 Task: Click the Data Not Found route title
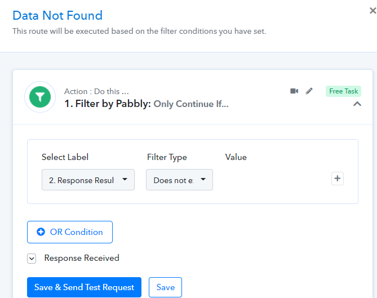pos(57,15)
